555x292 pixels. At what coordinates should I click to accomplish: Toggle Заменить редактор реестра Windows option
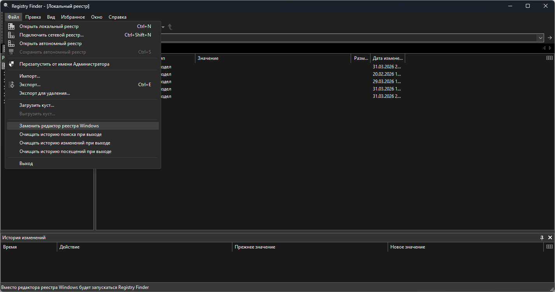tap(59, 126)
